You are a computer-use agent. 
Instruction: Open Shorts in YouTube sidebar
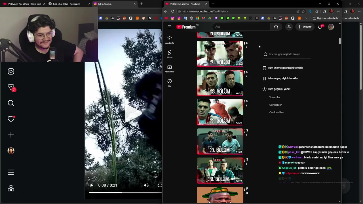click(x=170, y=54)
